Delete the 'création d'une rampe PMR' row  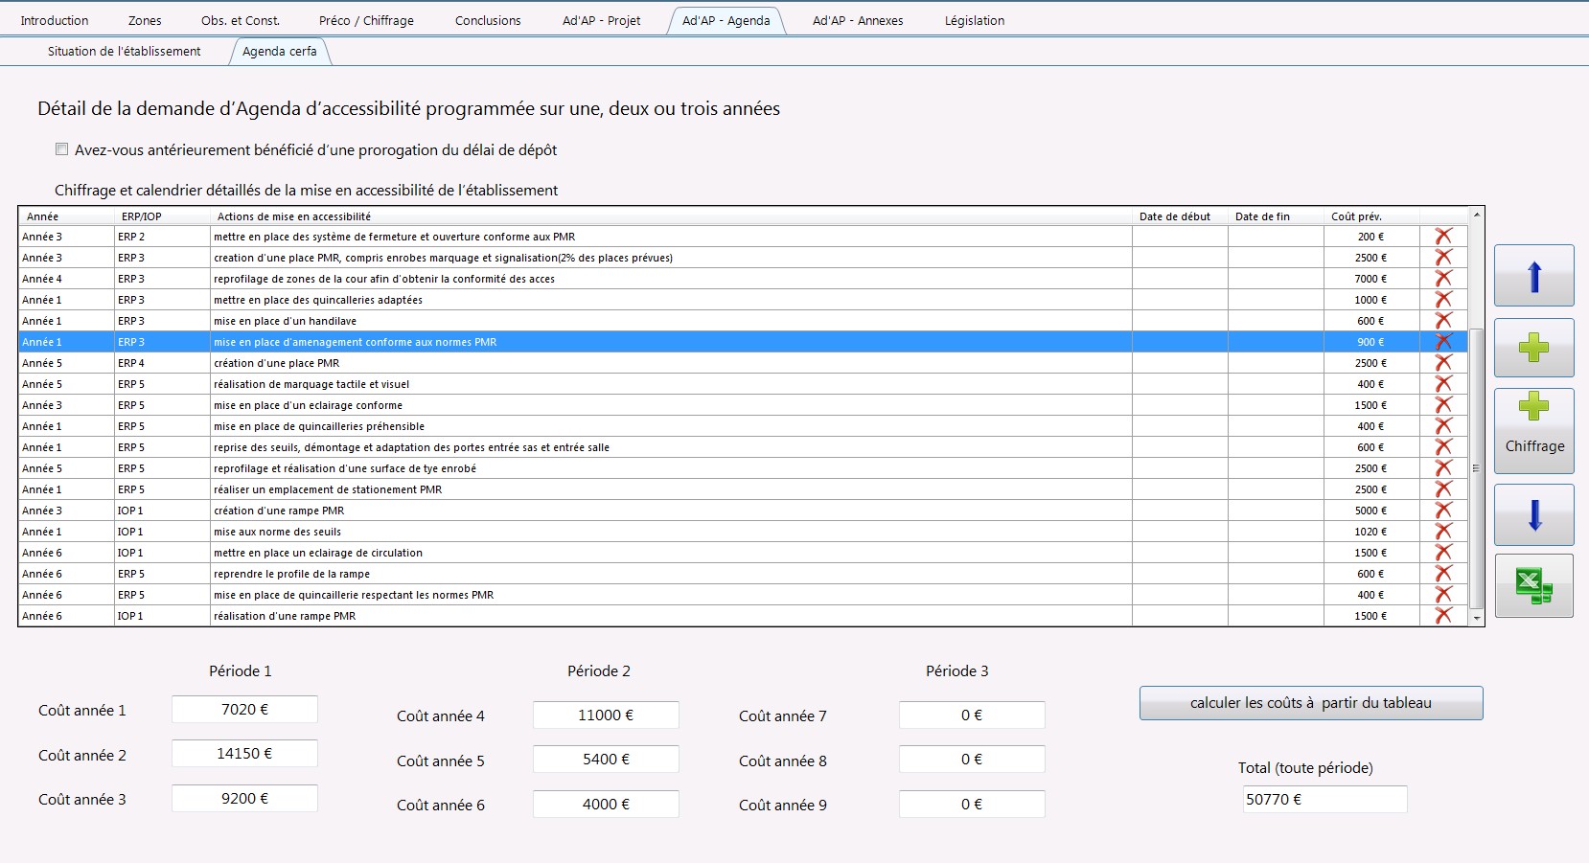pyautogui.click(x=1443, y=511)
